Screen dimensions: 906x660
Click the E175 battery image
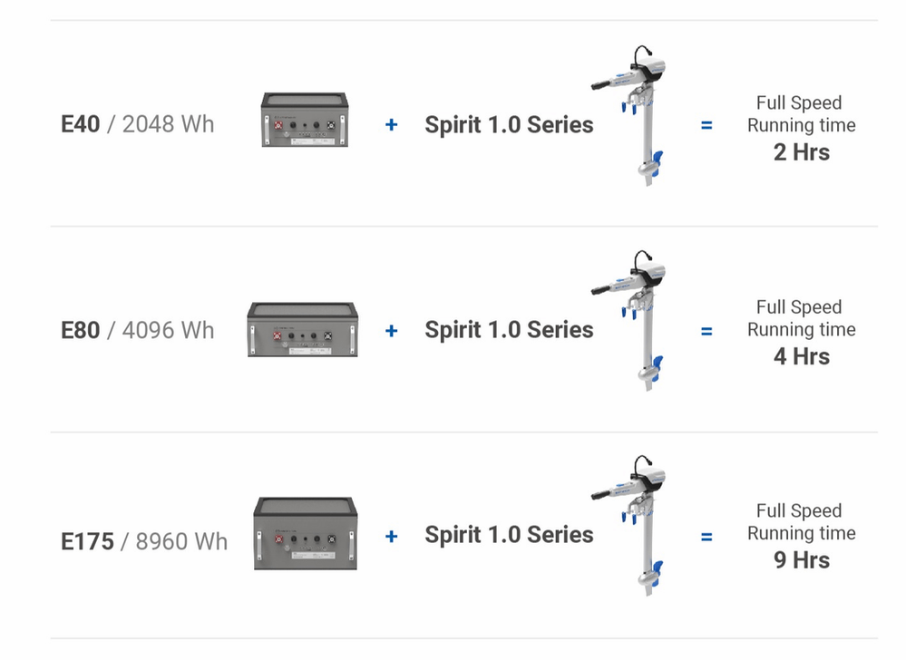tap(303, 534)
